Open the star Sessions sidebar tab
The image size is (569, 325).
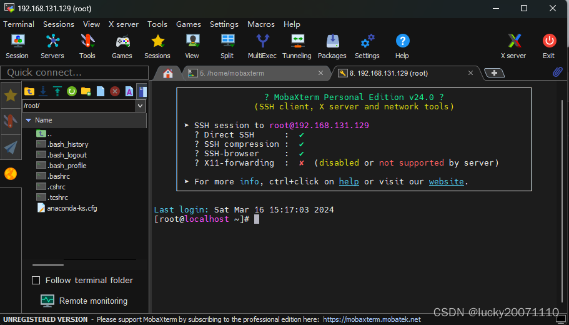(11, 96)
